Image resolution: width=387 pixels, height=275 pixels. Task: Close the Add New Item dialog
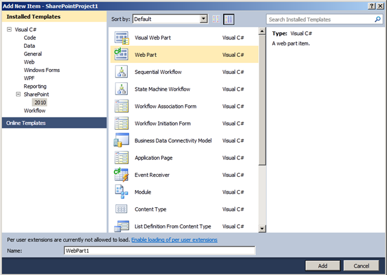(380, 6)
